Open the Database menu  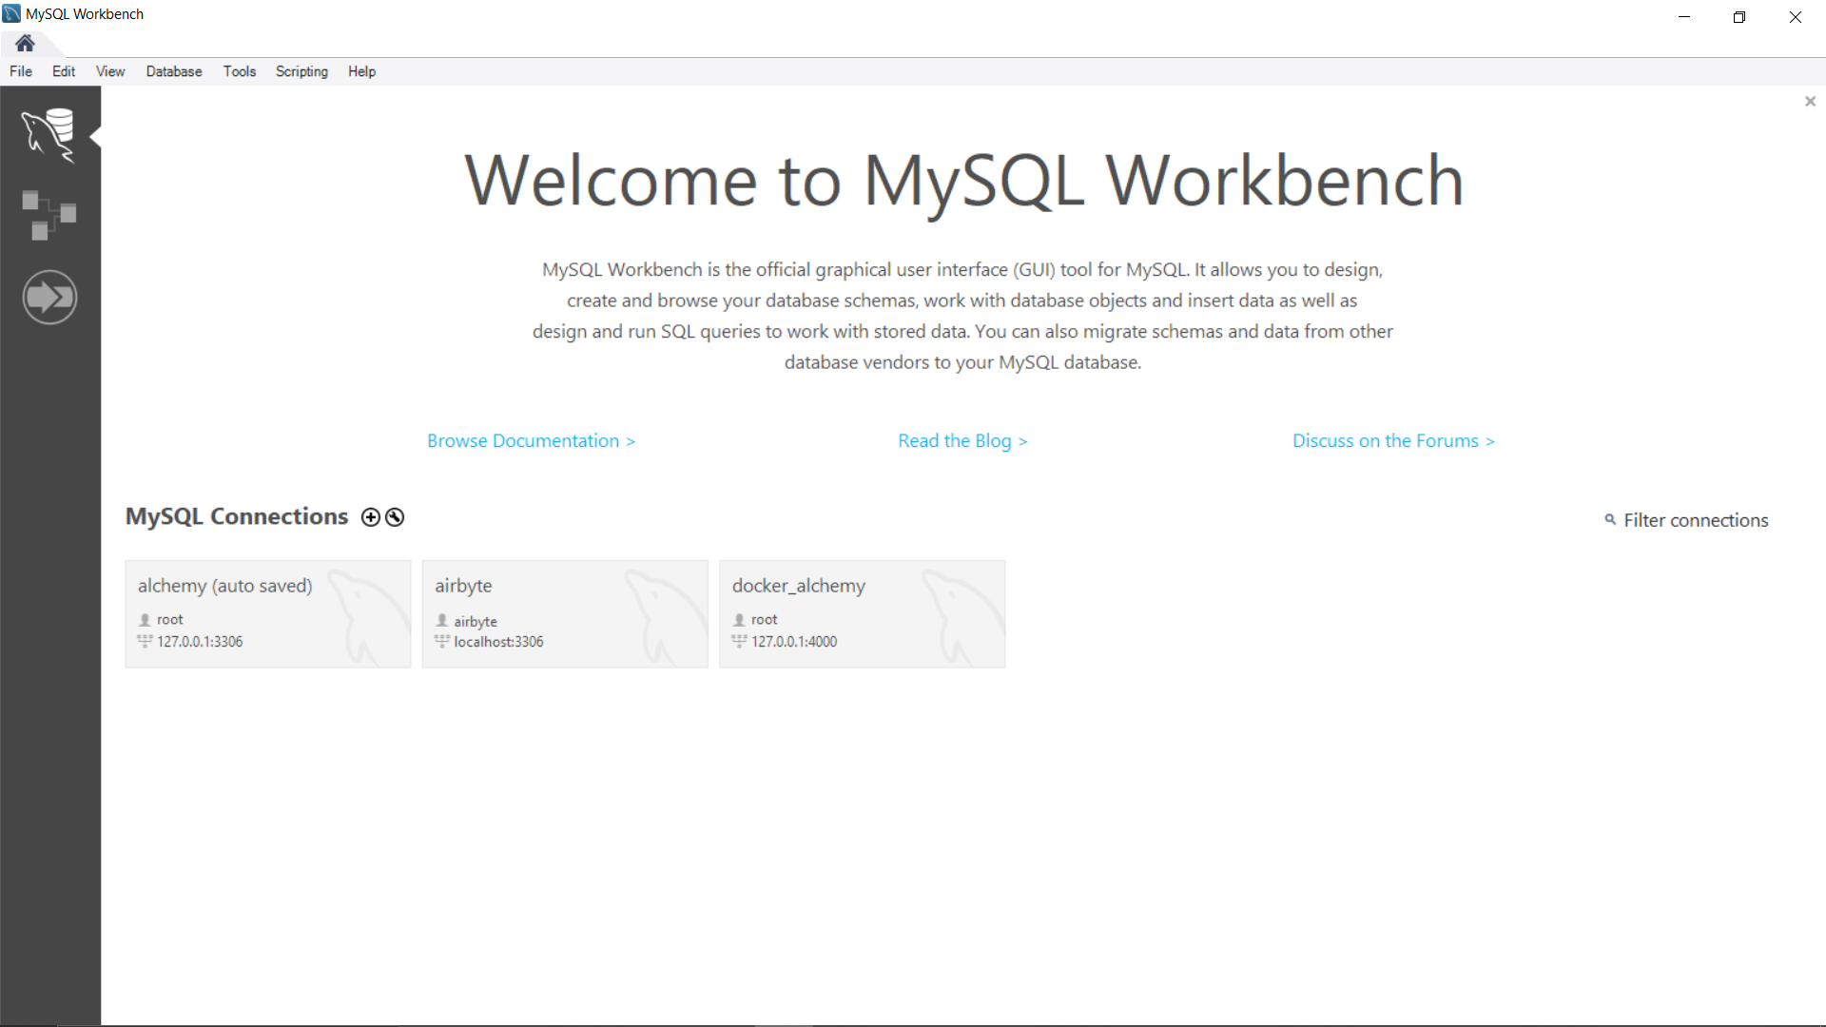[x=174, y=71]
